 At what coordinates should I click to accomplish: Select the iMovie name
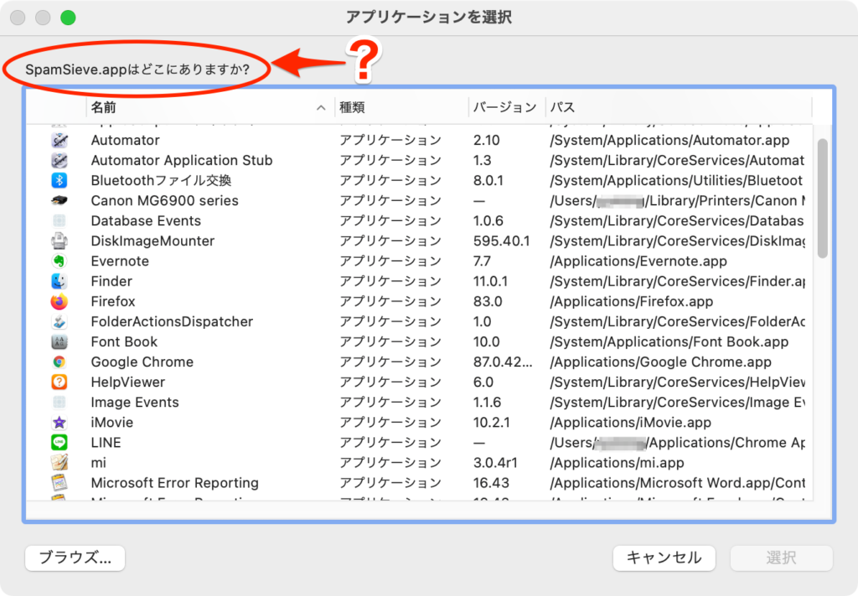click(x=112, y=423)
